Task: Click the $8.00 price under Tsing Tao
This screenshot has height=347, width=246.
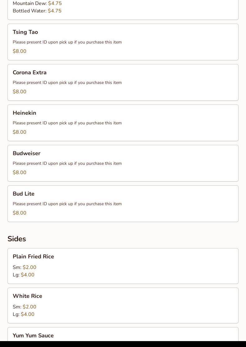Action: point(20,51)
